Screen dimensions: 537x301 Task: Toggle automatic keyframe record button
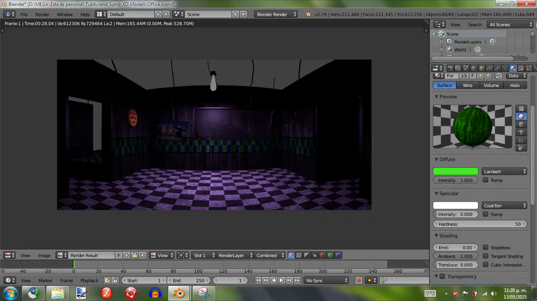359,280
